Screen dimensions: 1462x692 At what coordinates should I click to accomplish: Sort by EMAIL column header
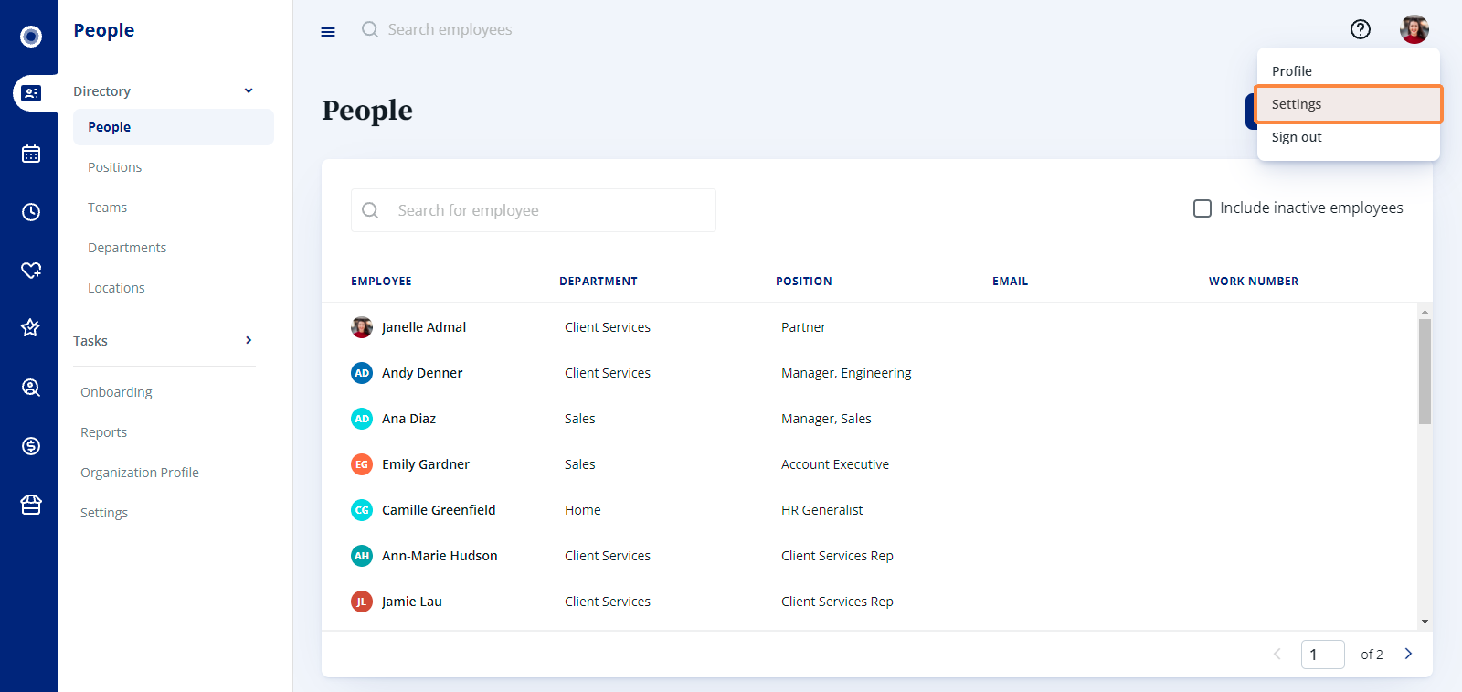coord(1010,281)
